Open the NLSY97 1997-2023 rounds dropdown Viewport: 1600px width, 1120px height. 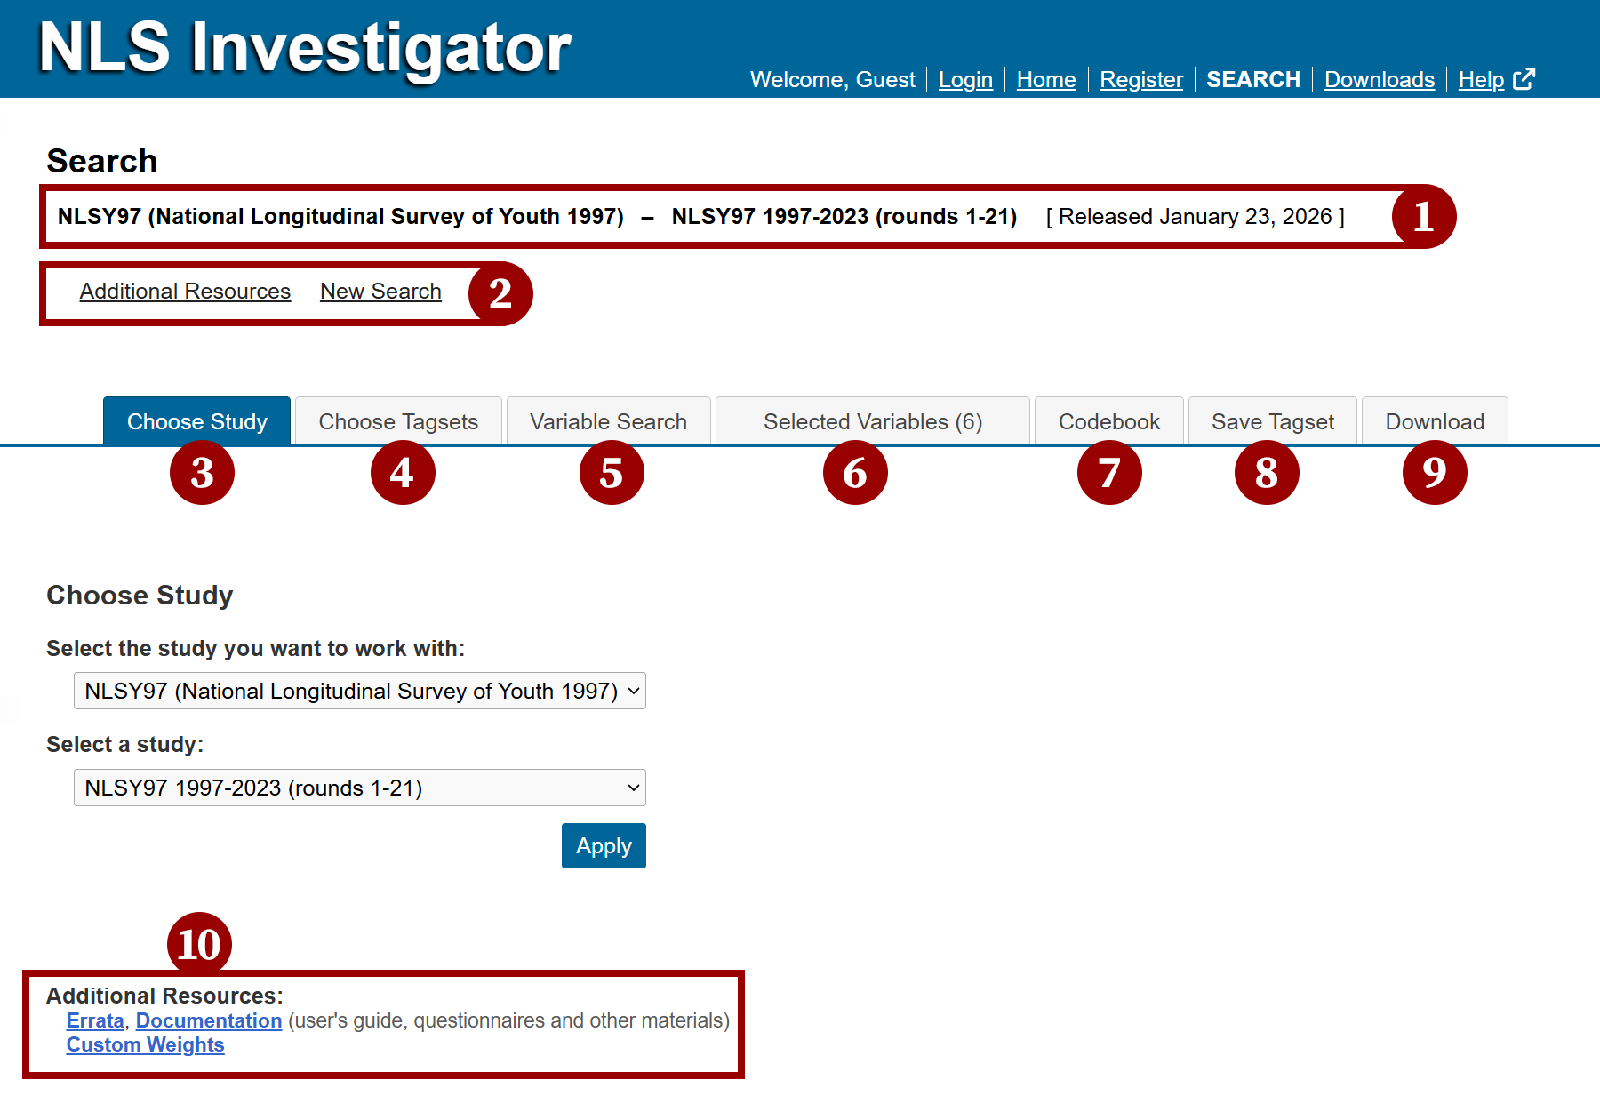point(360,788)
